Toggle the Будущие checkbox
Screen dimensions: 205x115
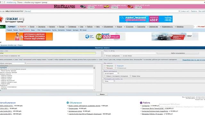pos(116,66)
